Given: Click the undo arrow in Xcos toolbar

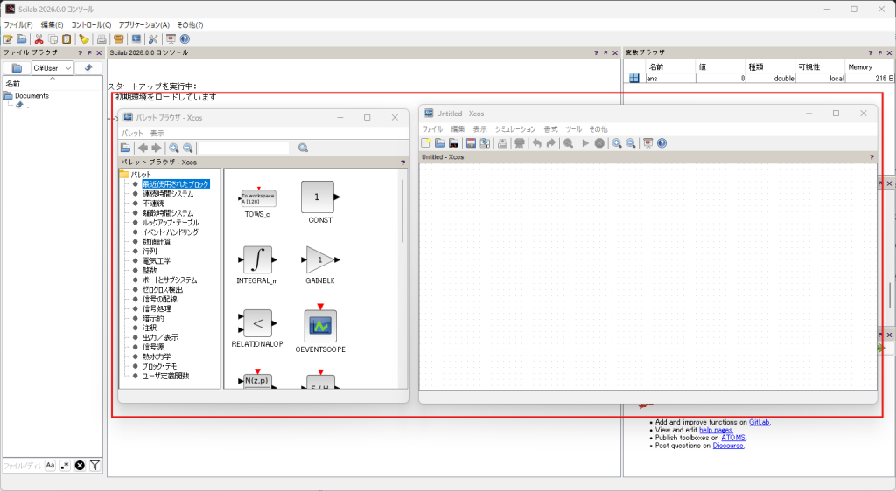Looking at the screenshot, I should tap(536, 143).
